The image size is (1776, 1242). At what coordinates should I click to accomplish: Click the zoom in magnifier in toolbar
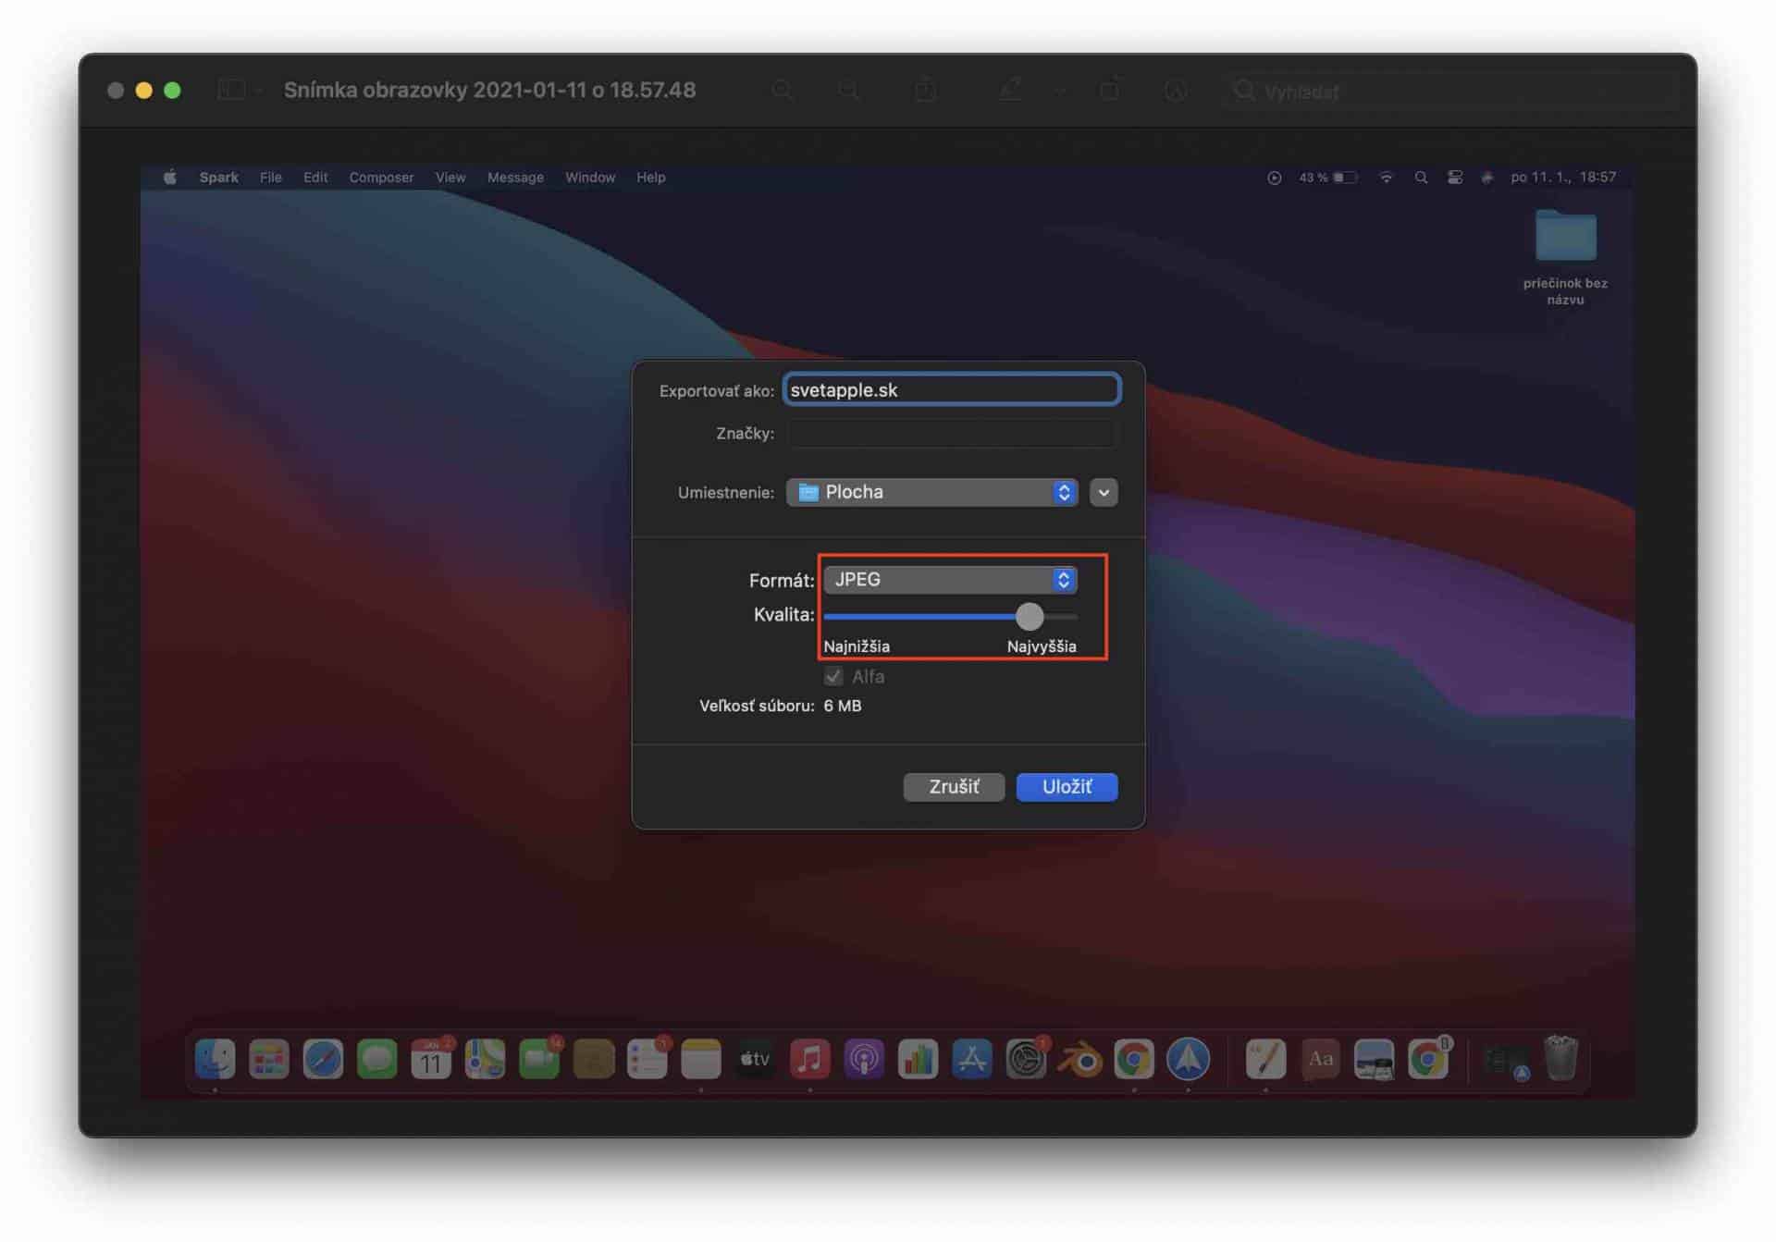click(x=848, y=90)
